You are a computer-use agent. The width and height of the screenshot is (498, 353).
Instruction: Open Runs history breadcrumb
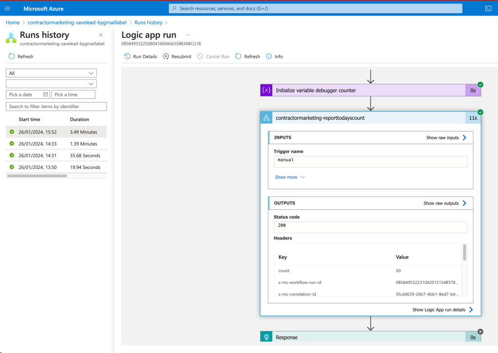[x=148, y=22]
